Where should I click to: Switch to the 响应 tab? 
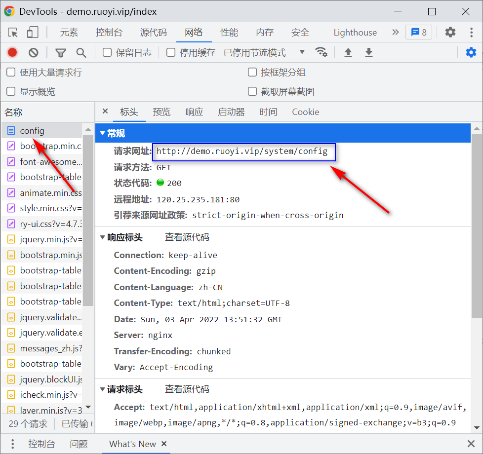pos(195,112)
